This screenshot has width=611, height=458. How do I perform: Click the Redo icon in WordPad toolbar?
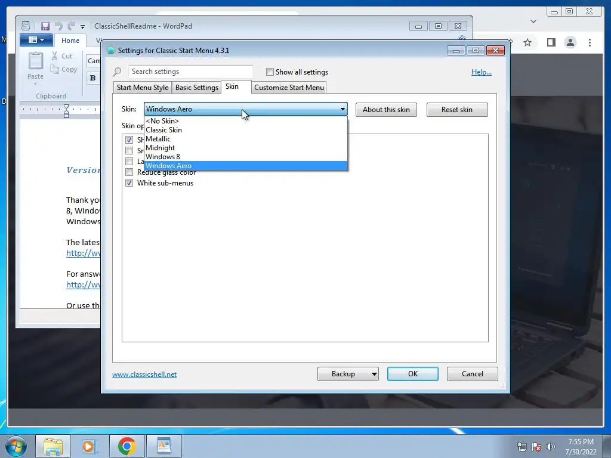[72, 26]
